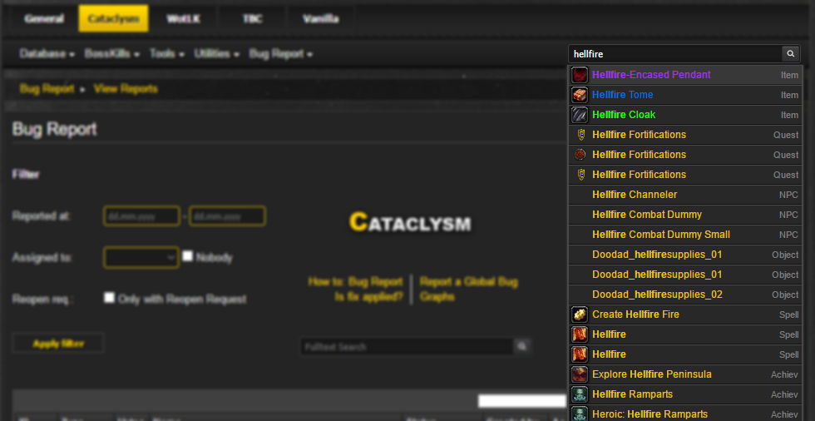The image size is (815, 421).
Task: Expand the Database menu
Action: pyautogui.click(x=47, y=54)
